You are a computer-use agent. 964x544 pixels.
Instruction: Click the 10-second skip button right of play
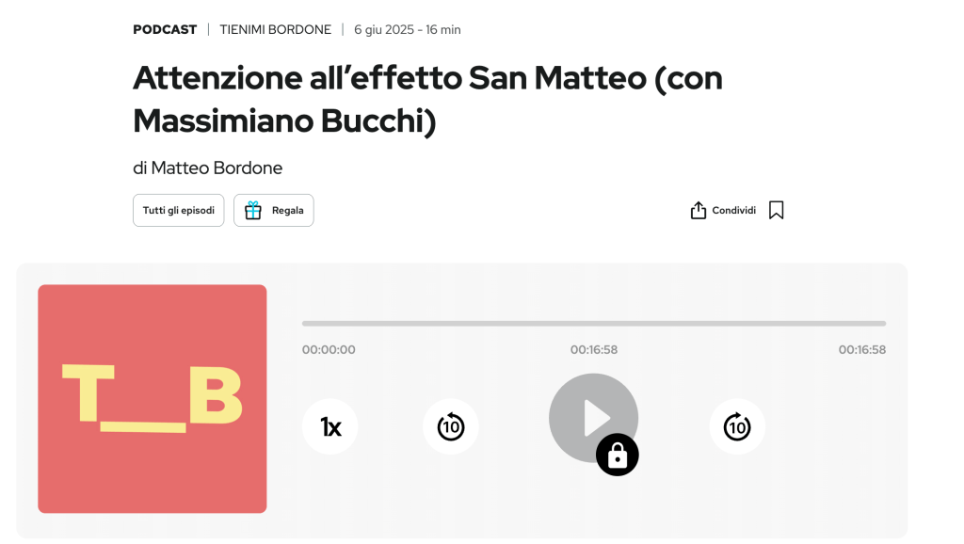737,427
